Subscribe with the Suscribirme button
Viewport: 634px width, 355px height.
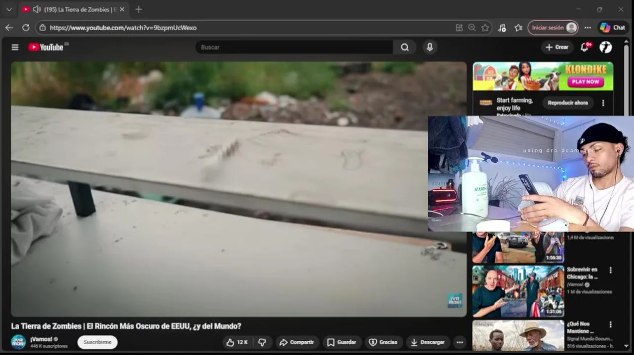tap(97, 342)
